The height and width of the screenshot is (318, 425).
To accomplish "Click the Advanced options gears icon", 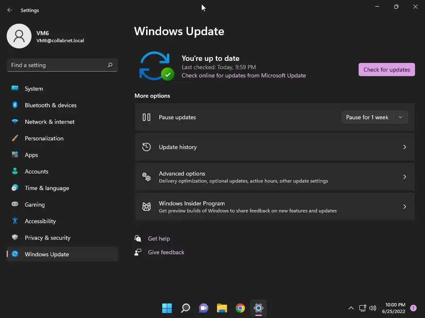I will [147, 176].
